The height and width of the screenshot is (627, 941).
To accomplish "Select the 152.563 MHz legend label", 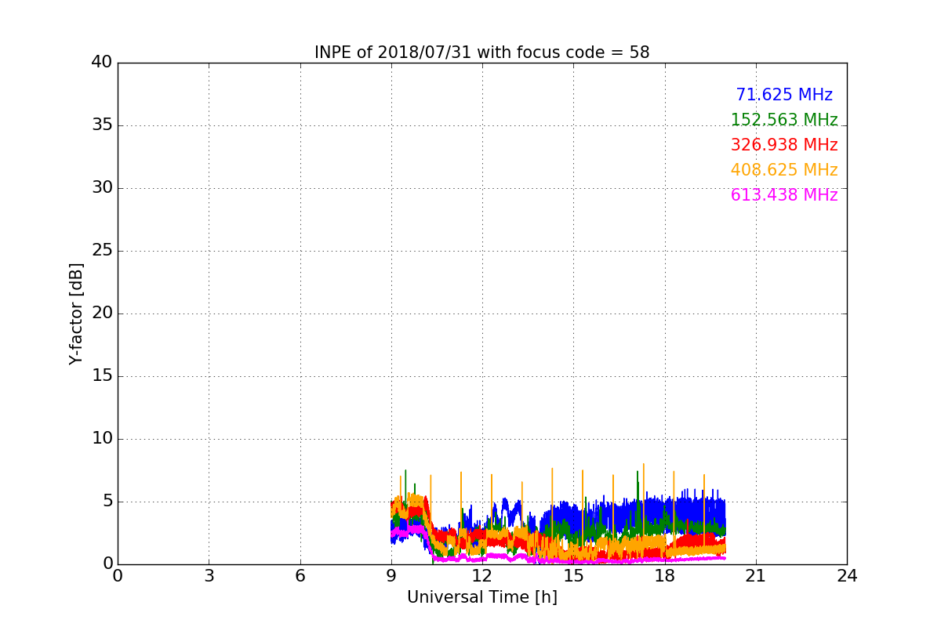I will pos(784,120).
